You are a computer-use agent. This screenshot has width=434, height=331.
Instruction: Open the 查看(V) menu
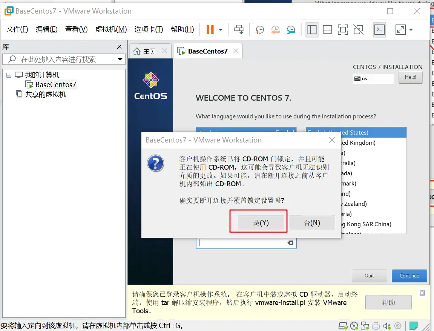(77, 29)
